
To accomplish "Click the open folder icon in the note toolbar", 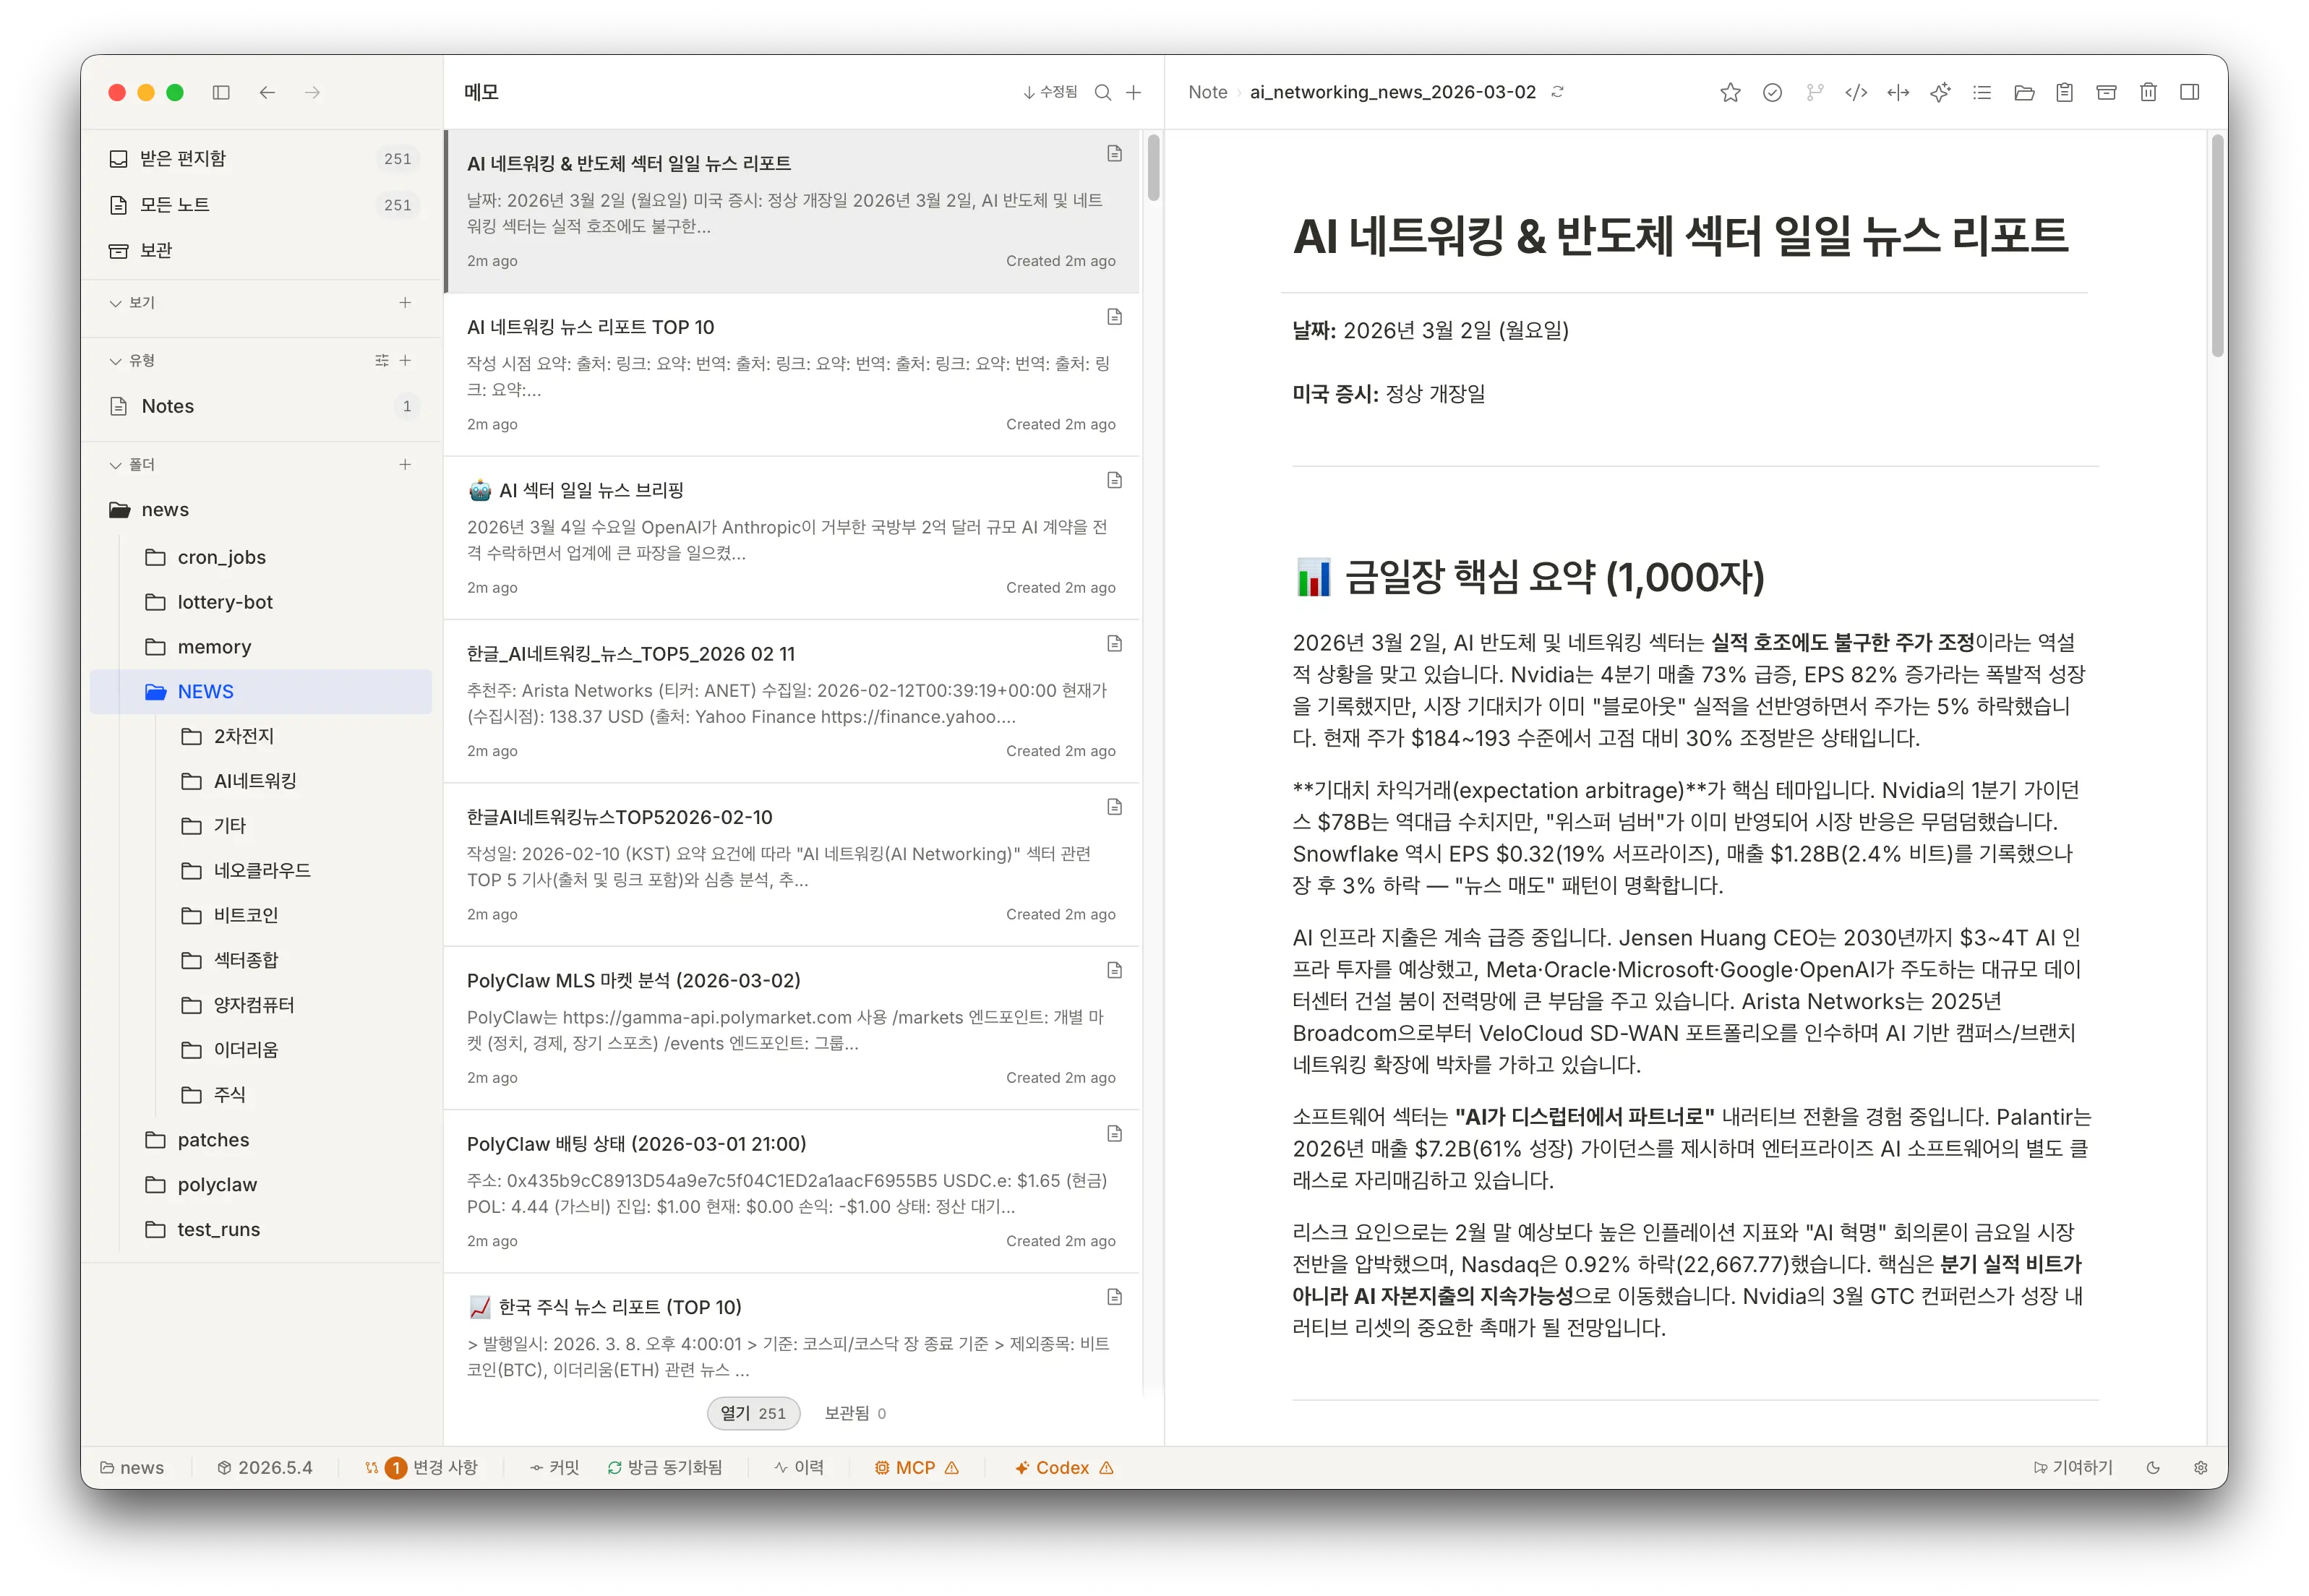I will [2024, 93].
